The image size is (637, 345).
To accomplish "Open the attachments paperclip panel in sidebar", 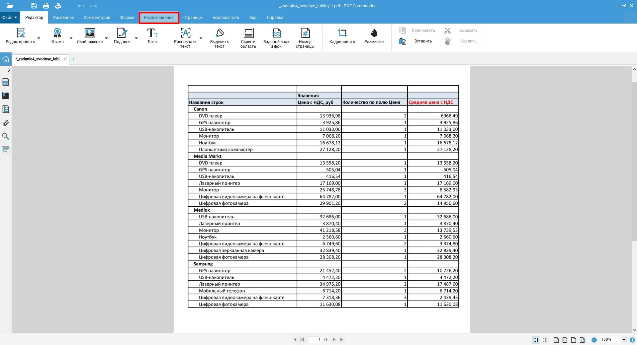I will (6, 123).
